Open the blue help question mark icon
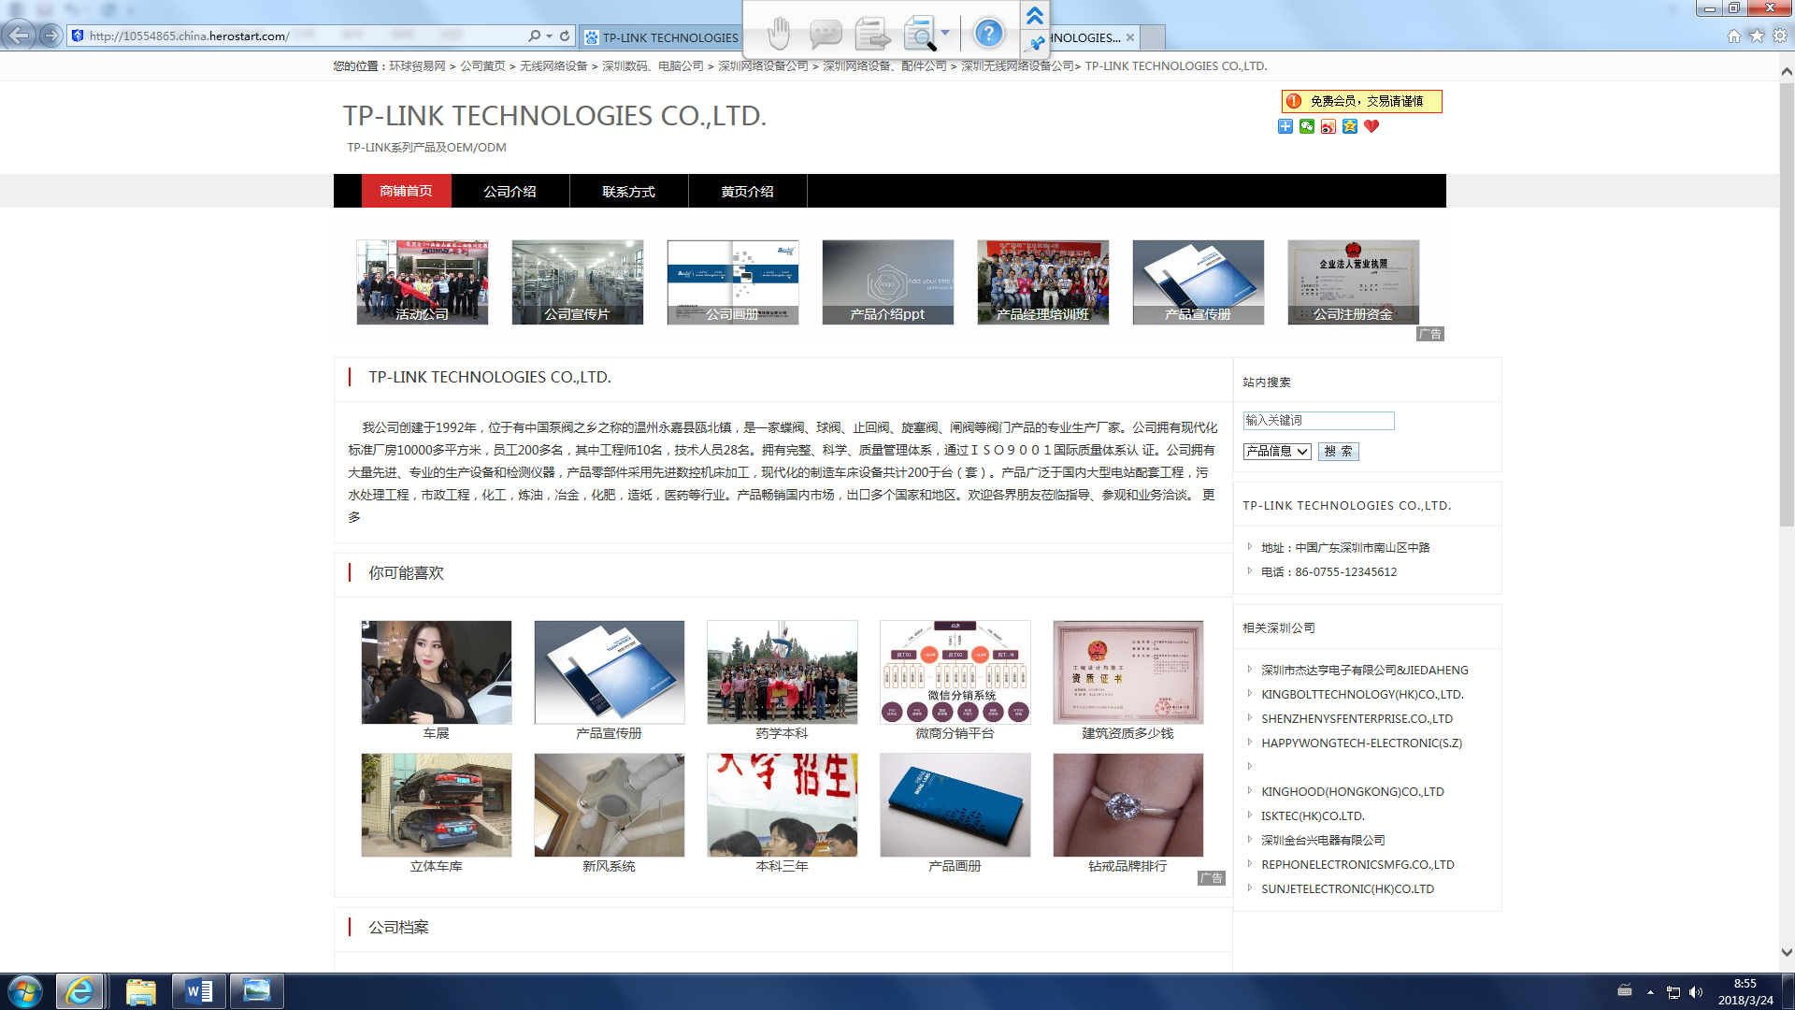This screenshot has width=1795, height=1010. [988, 34]
